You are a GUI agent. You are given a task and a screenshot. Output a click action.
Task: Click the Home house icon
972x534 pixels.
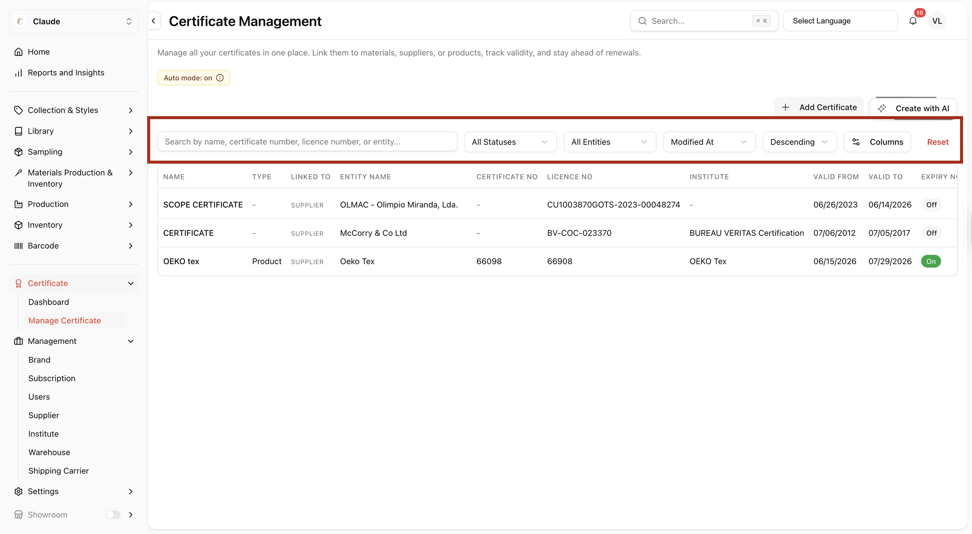[x=19, y=52]
